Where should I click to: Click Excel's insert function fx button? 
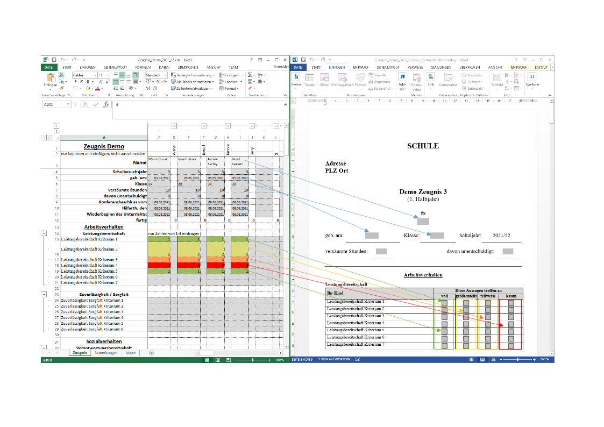(x=106, y=104)
